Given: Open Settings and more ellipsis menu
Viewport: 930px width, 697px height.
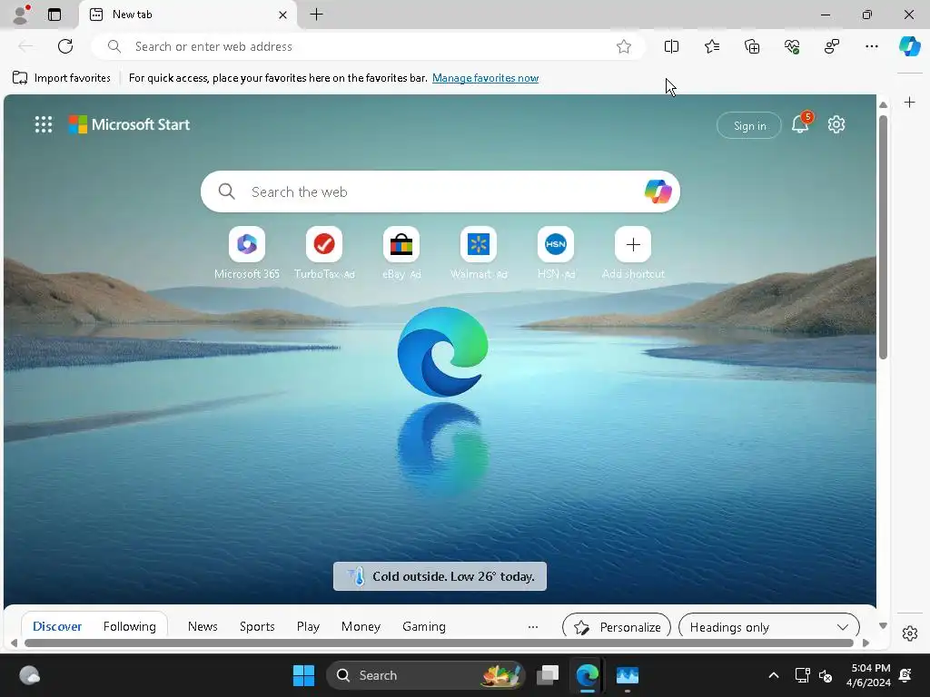Looking at the screenshot, I should coord(871,46).
